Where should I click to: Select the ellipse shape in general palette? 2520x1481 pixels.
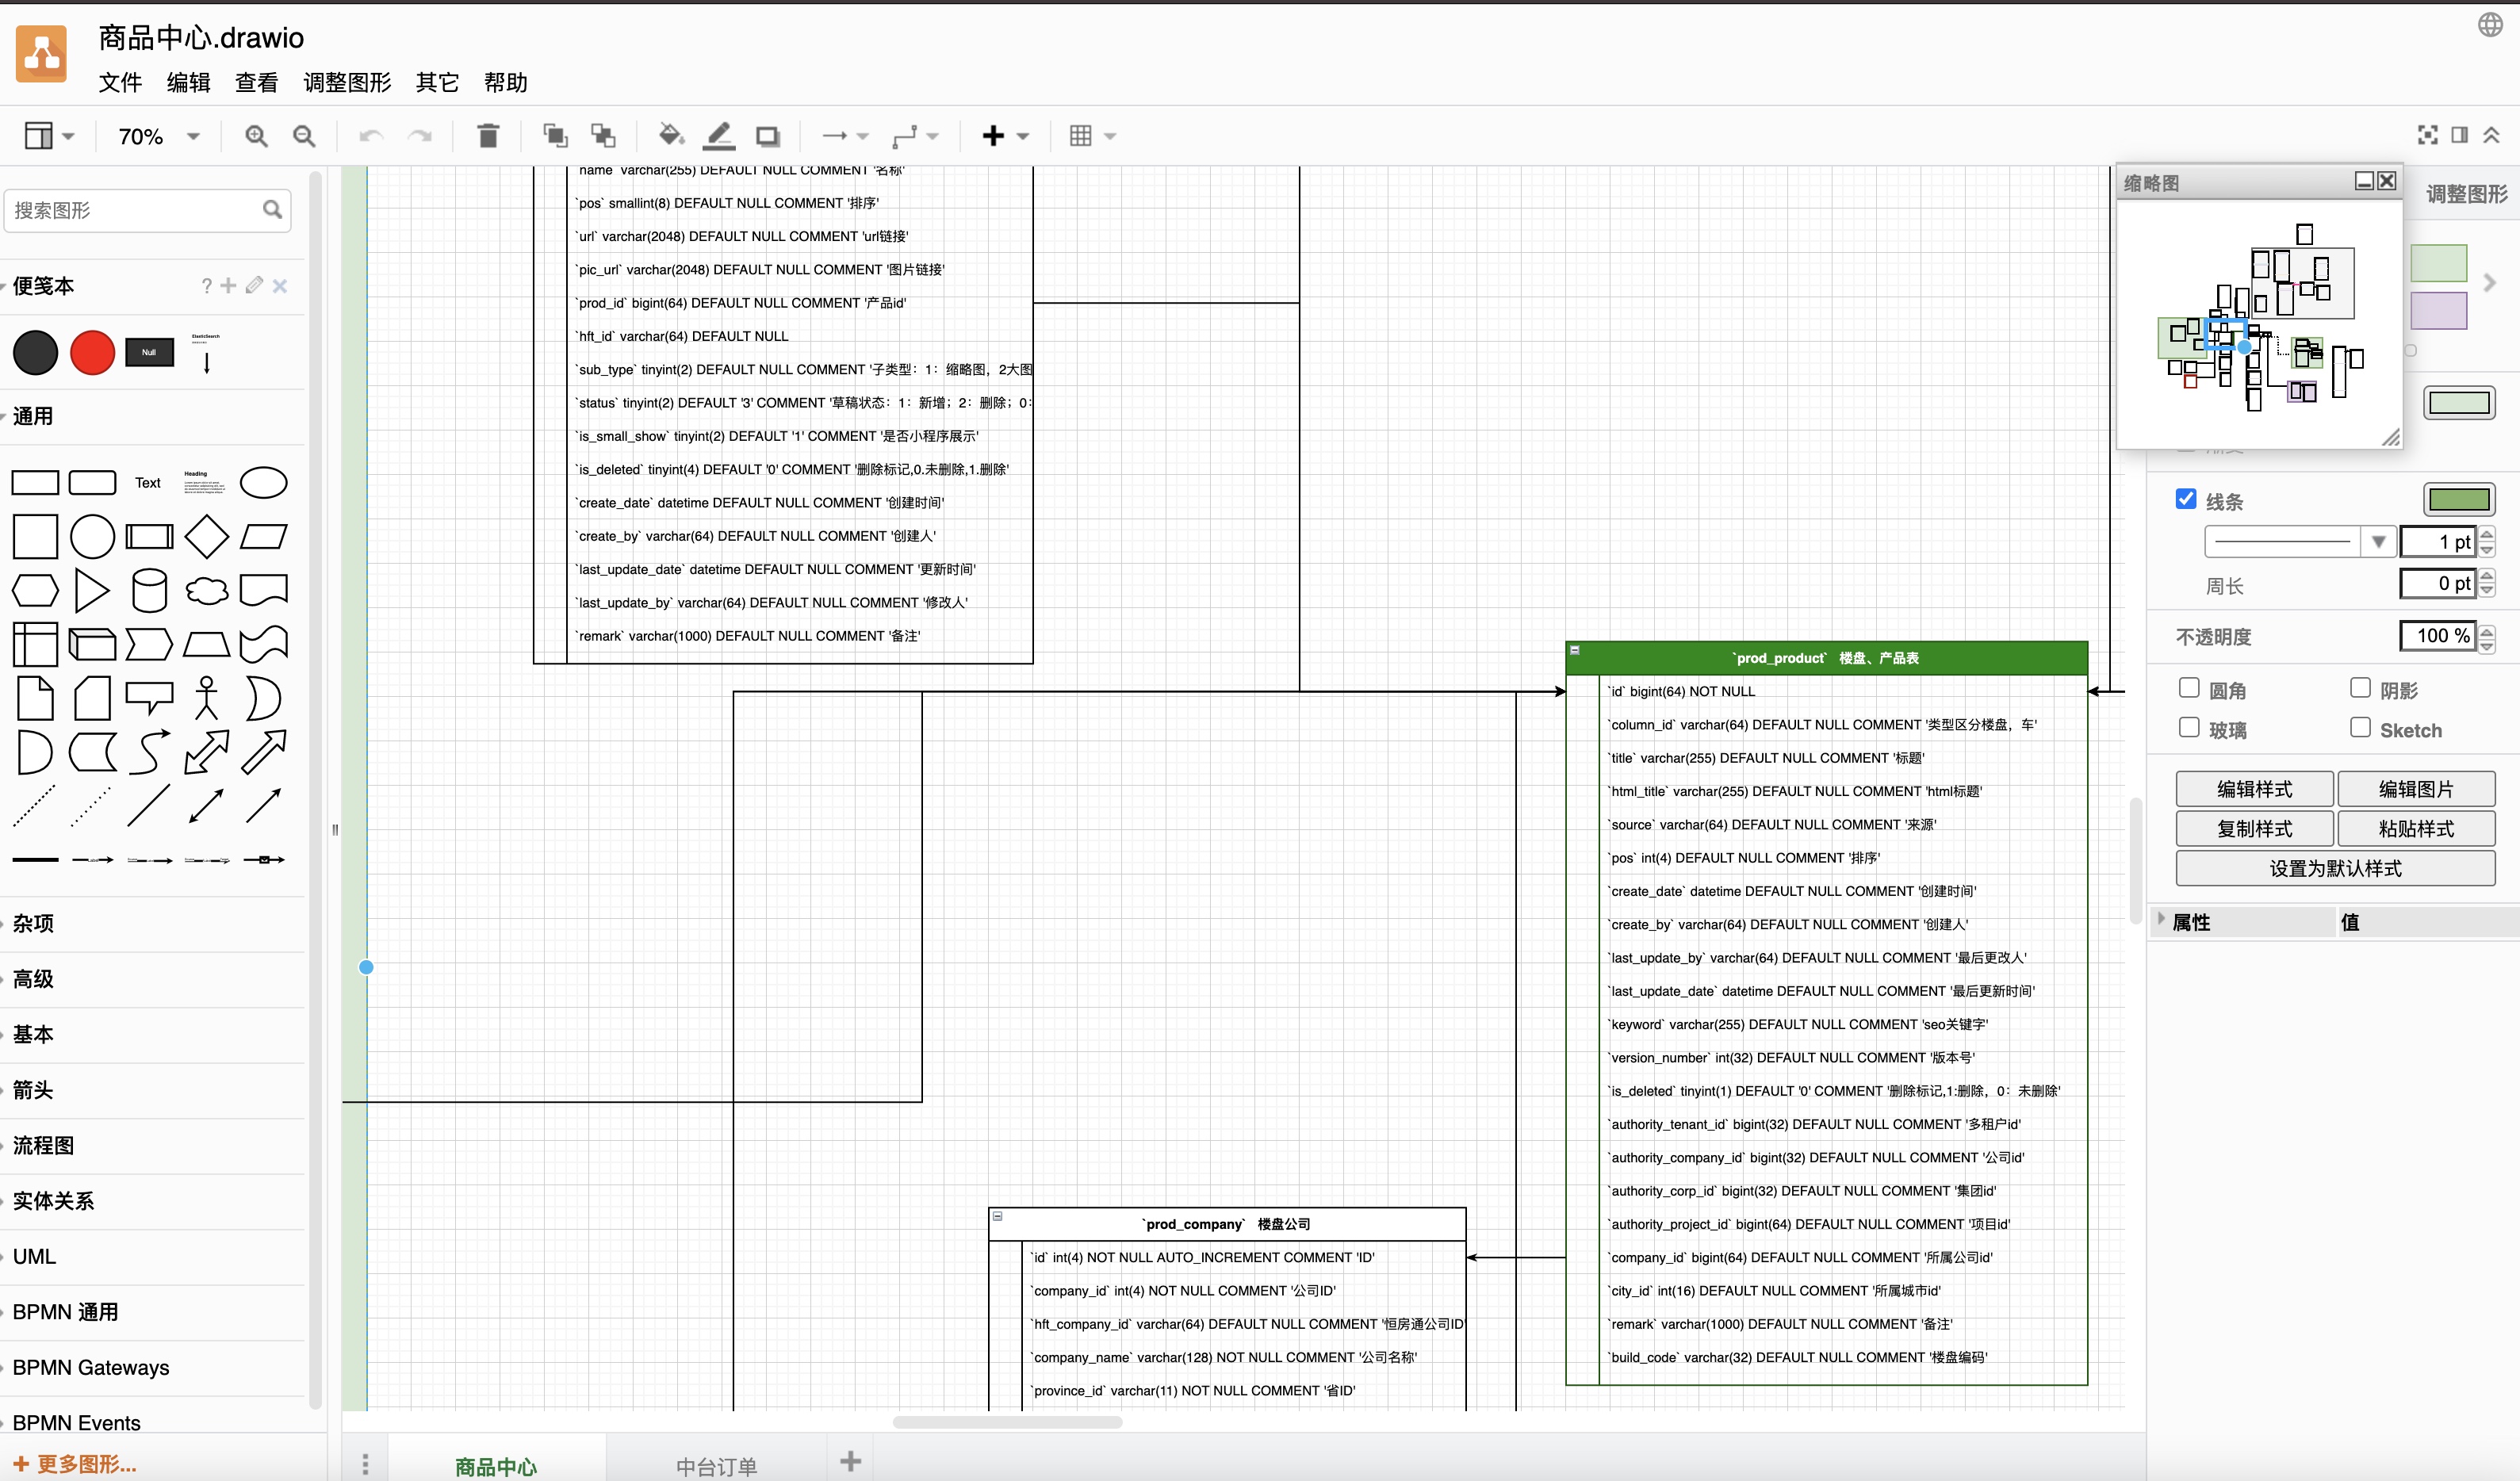click(x=264, y=483)
